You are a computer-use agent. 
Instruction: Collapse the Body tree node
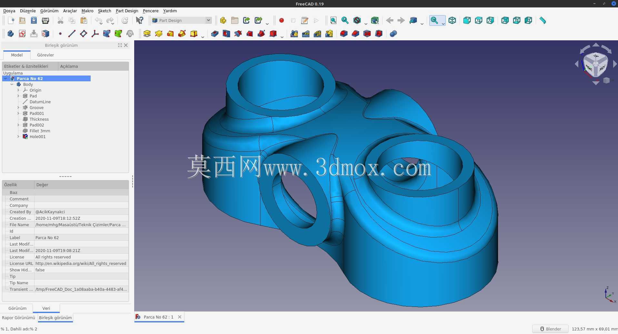pos(12,85)
